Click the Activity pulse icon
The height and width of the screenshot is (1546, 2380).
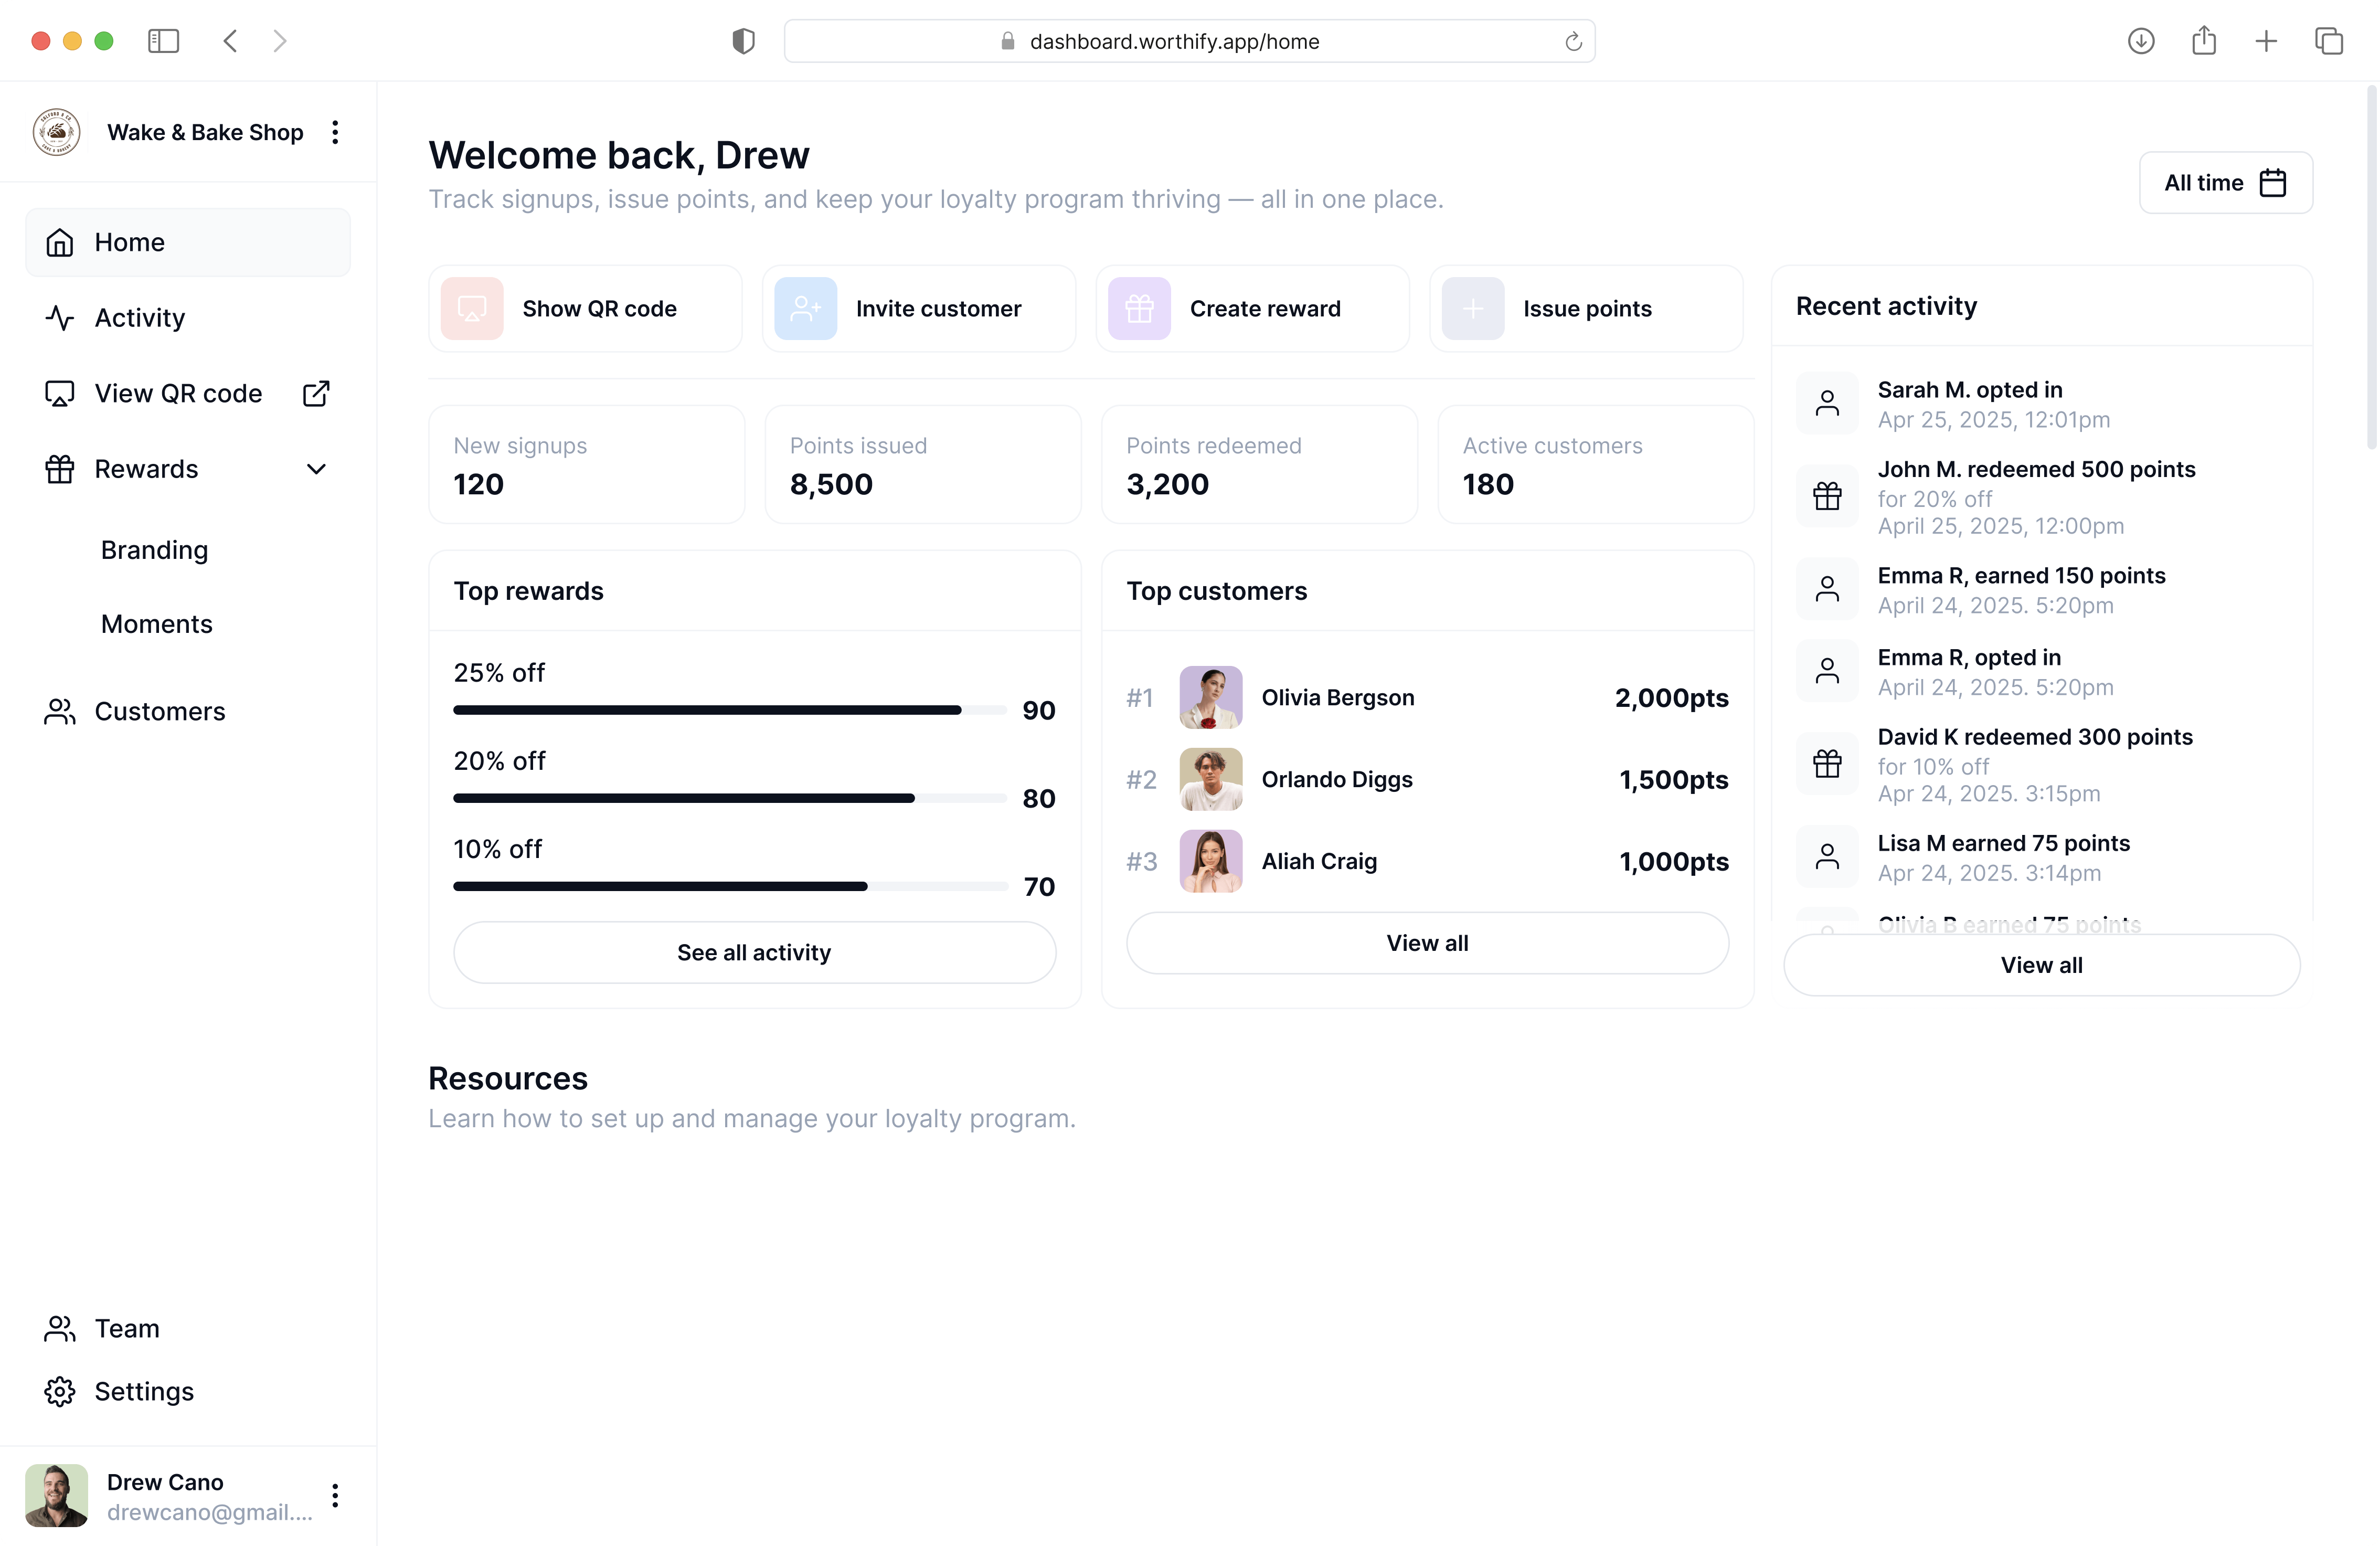[x=60, y=318]
